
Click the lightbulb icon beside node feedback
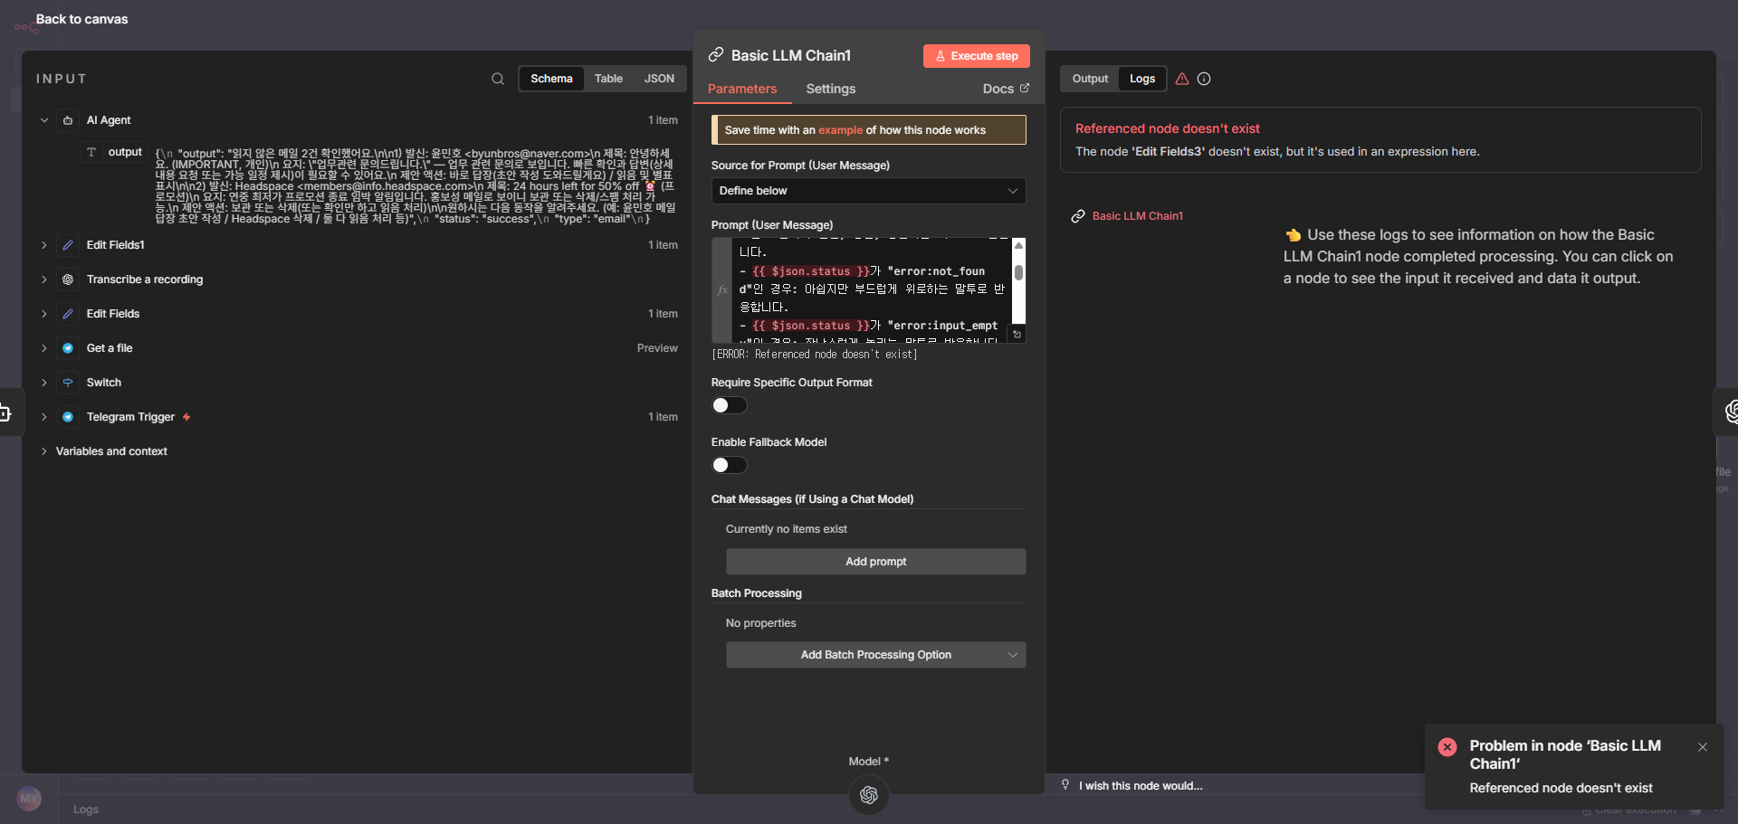pyautogui.click(x=1065, y=785)
